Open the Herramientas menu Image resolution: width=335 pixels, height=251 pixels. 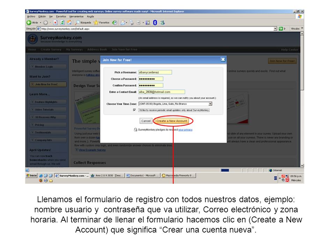(76, 16)
